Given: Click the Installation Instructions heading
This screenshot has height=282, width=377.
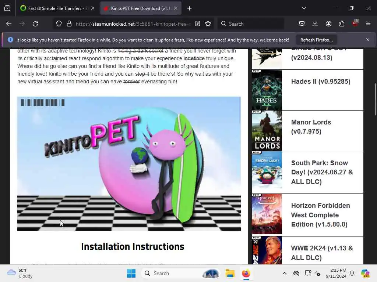Looking at the screenshot, I should [x=133, y=246].
